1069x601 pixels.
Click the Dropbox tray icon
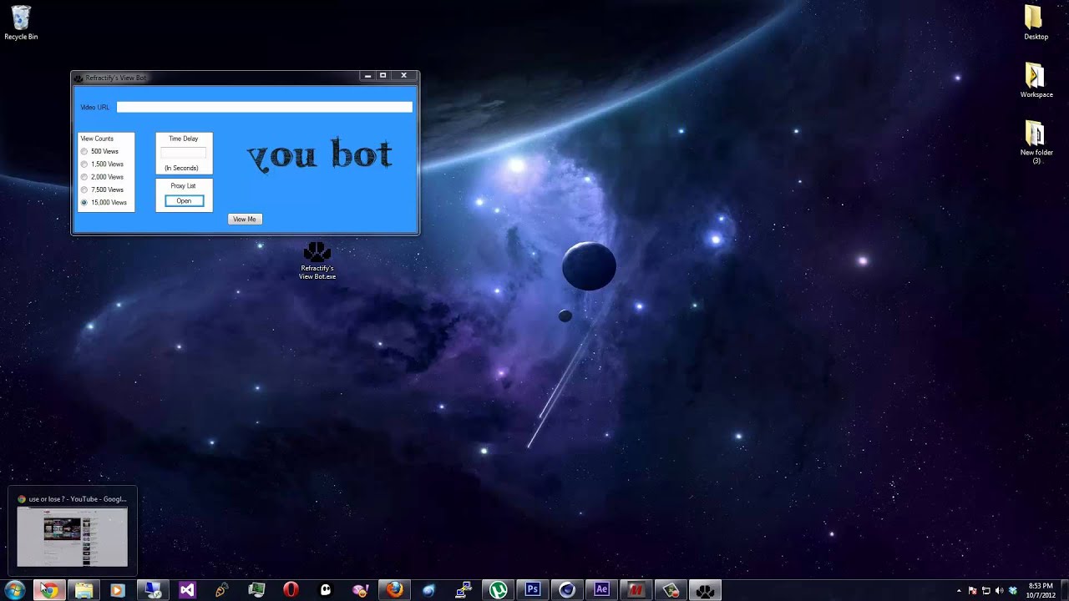coord(1013,590)
